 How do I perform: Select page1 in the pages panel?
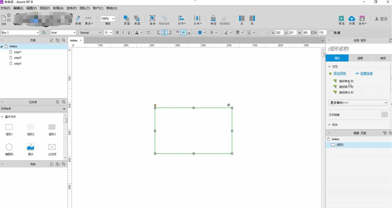pyautogui.click(x=17, y=52)
